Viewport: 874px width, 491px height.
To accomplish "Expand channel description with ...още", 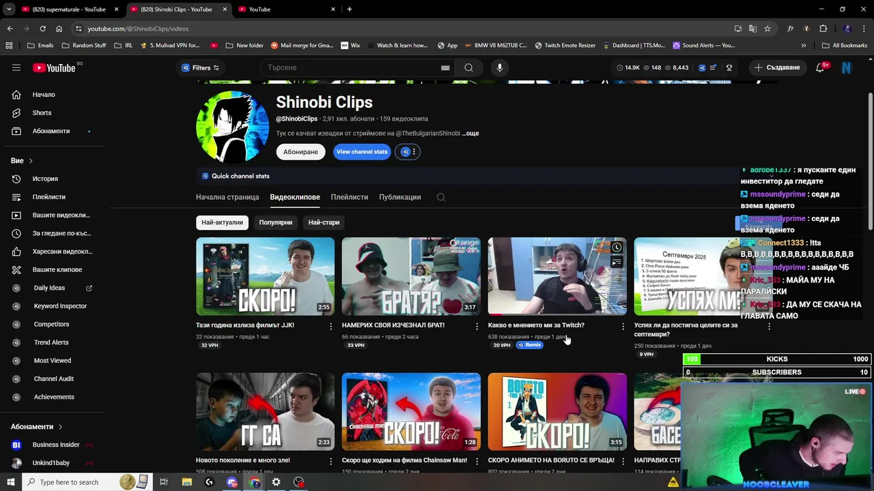I will pyautogui.click(x=470, y=134).
